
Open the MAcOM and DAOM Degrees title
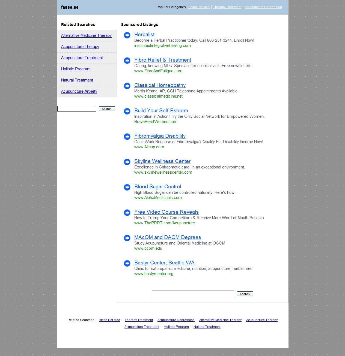(168, 237)
